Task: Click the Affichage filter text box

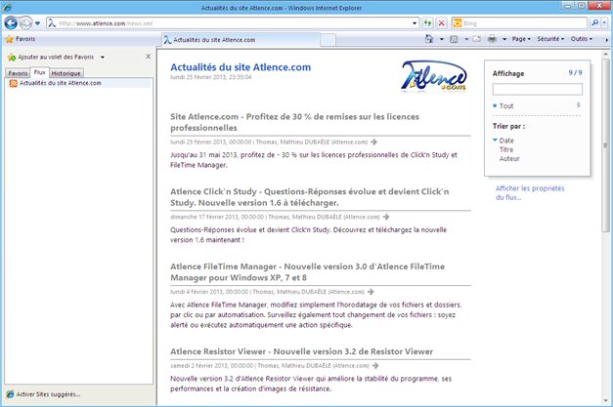Action: [537, 90]
